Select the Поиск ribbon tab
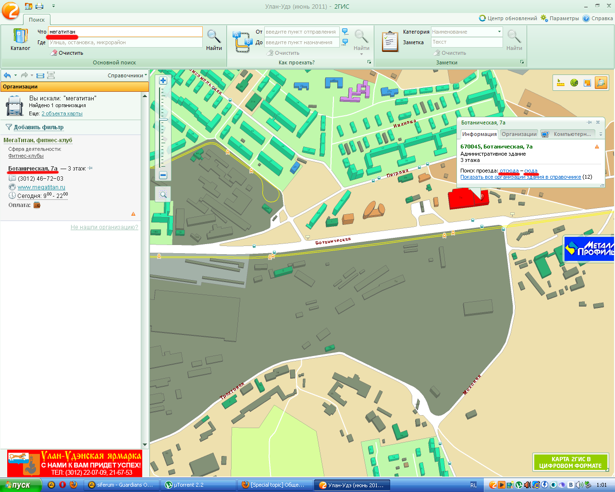 coord(37,20)
